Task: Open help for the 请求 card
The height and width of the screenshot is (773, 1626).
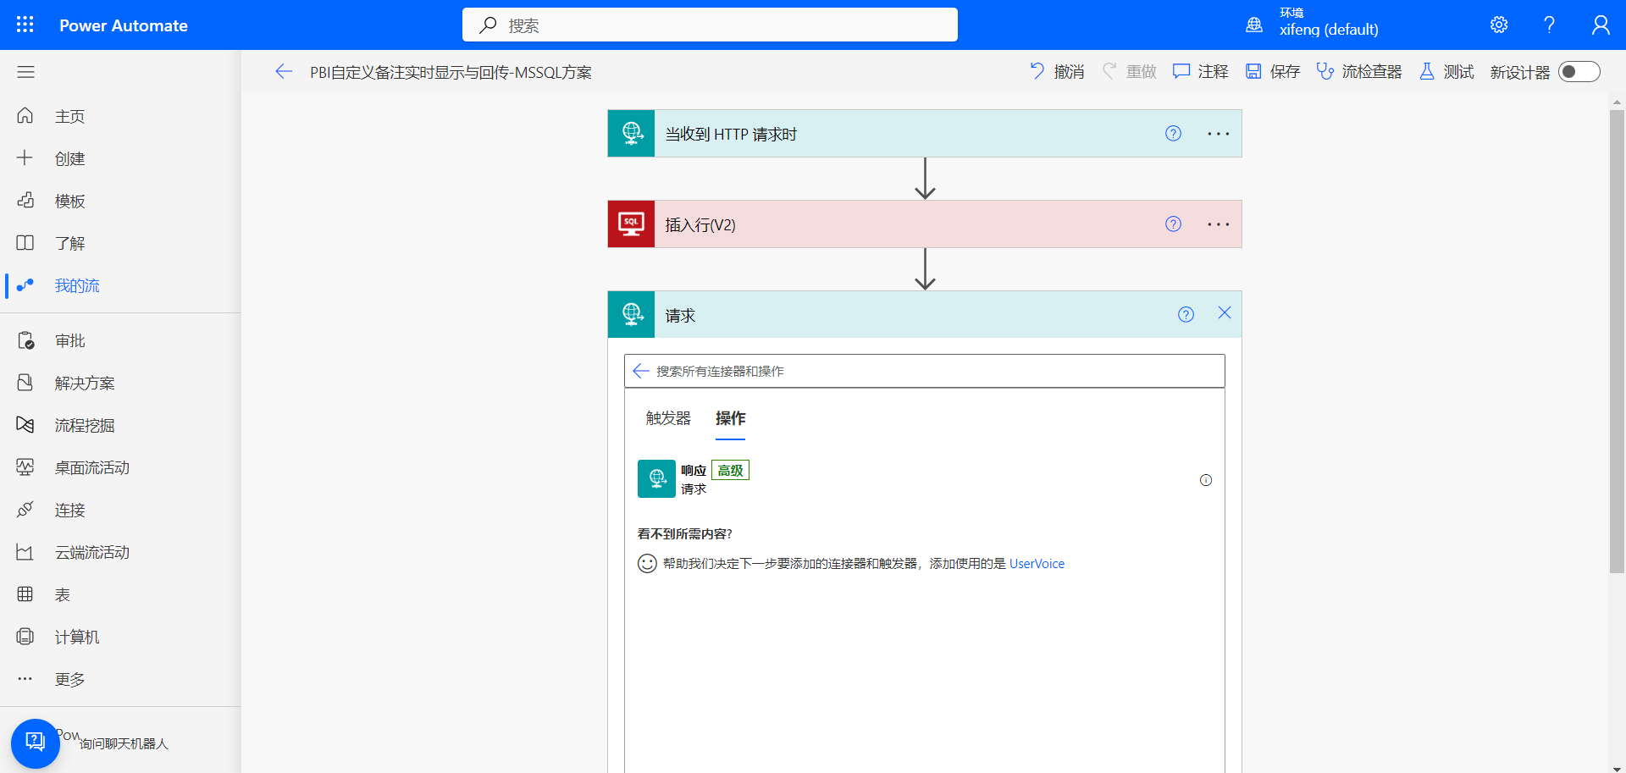Action: point(1186,314)
